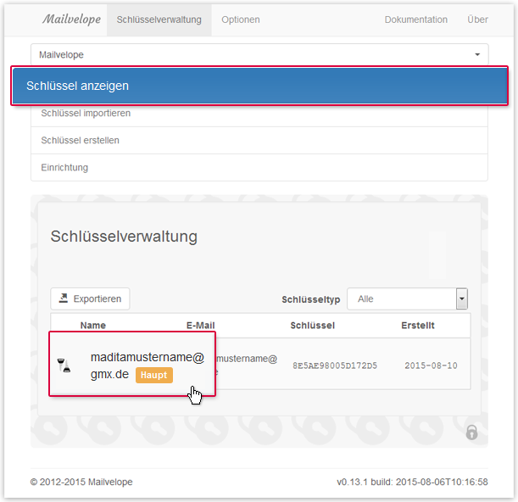Sort by the E-Mail column header

pyautogui.click(x=201, y=326)
